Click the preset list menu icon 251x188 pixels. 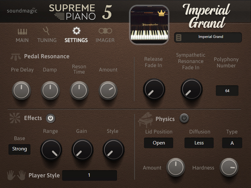[179, 38]
